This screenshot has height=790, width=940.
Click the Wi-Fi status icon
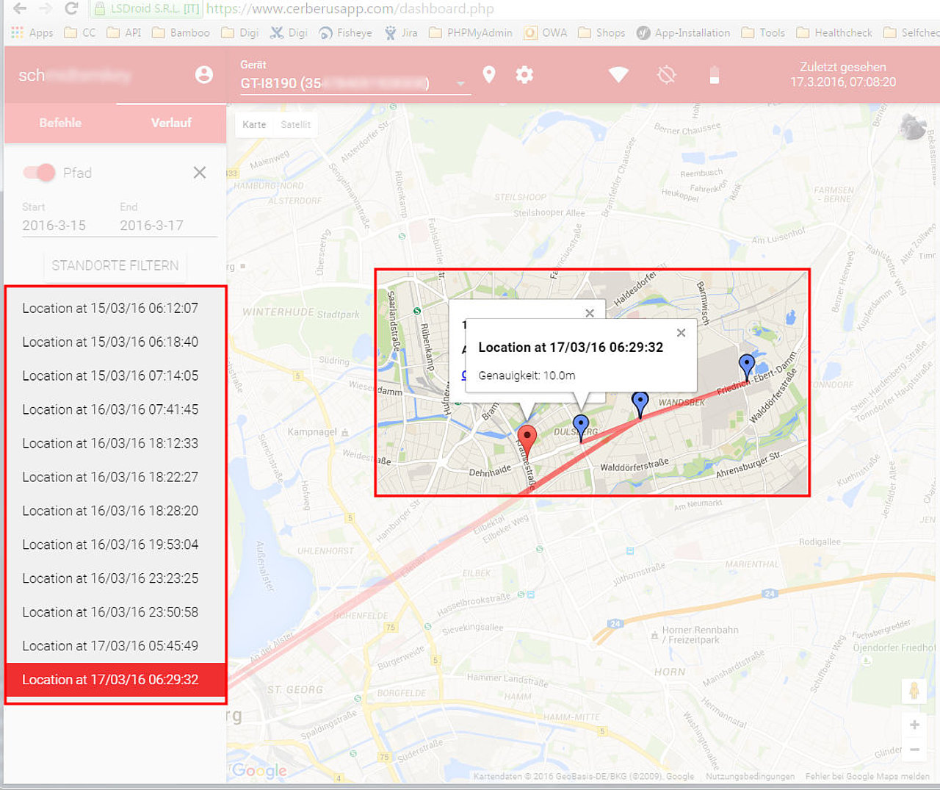618,74
